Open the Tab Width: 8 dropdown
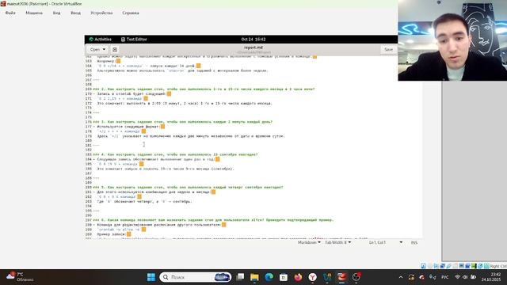 pos(338,242)
